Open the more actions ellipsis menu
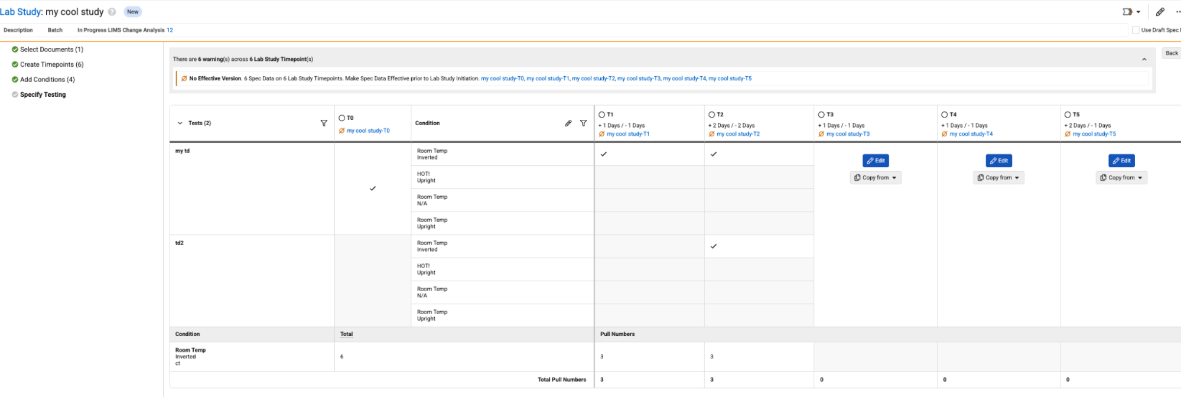 [x=1177, y=12]
